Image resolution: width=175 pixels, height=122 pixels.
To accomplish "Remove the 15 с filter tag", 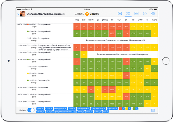I will coord(108,112).
